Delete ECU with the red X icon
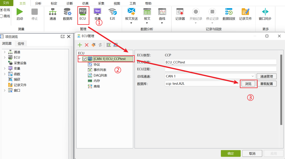The image size is (285, 159). click(87, 45)
